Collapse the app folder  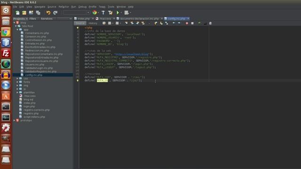17,30
